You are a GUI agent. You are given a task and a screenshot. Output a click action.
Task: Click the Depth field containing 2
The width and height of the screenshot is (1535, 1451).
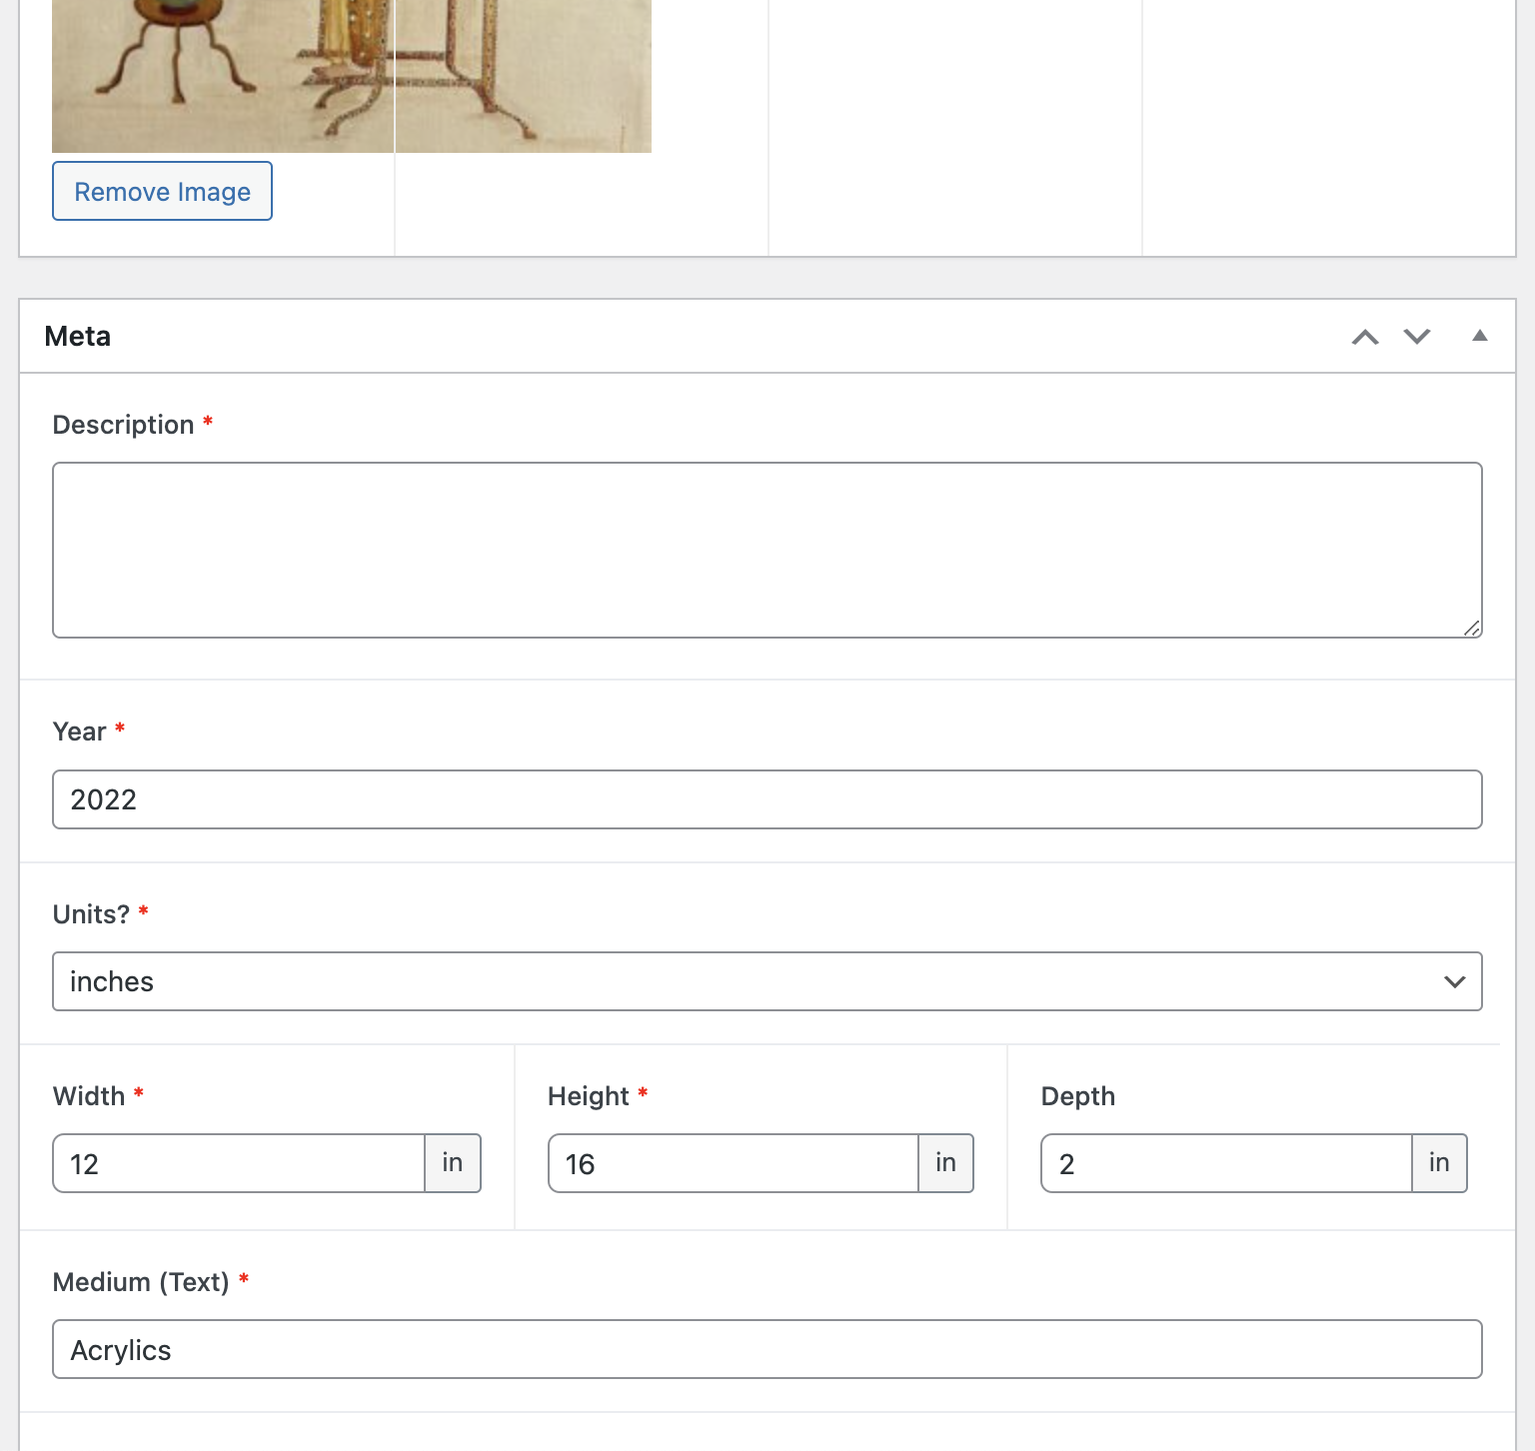pos(1226,1163)
